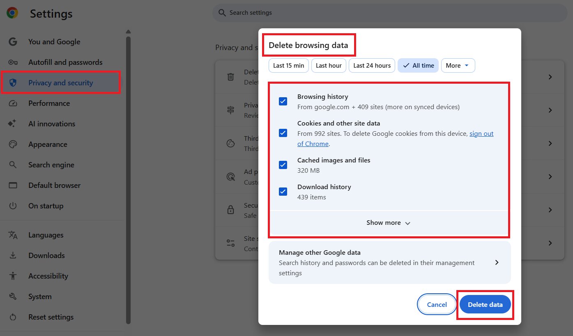Screen dimensions: 573x336
Task: Click Manage other Google data
Action: point(390,263)
